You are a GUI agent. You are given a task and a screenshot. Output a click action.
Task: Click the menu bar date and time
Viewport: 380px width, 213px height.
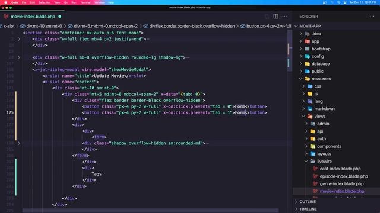coord(363,2)
